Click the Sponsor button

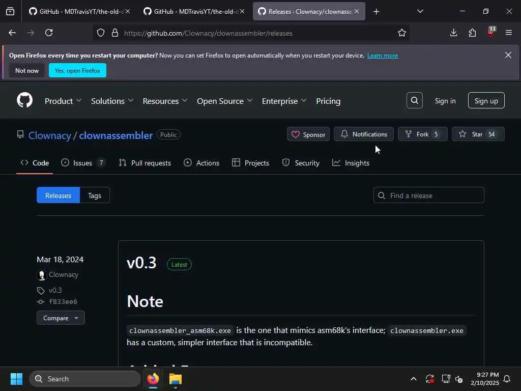pyautogui.click(x=308, y=134)
